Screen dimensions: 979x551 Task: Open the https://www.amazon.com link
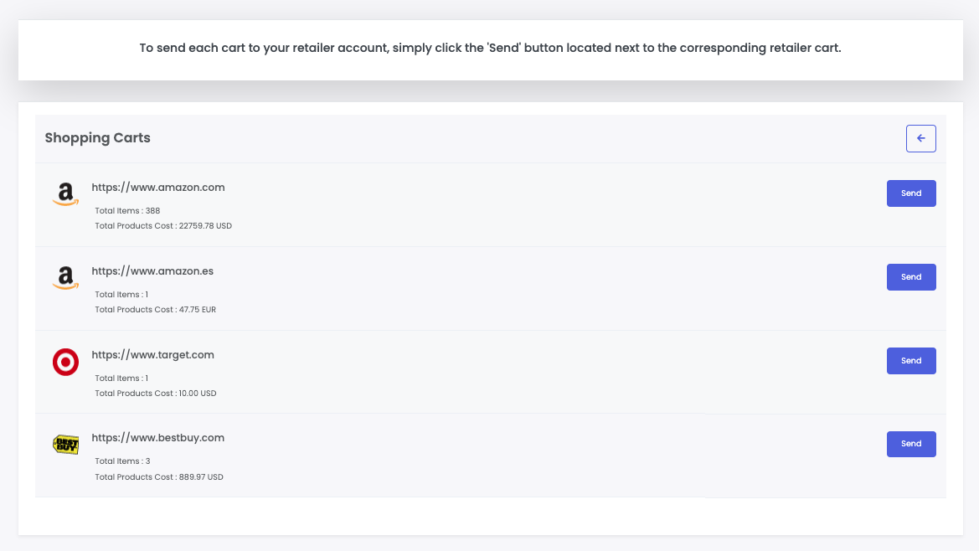[x=158, y=188]
